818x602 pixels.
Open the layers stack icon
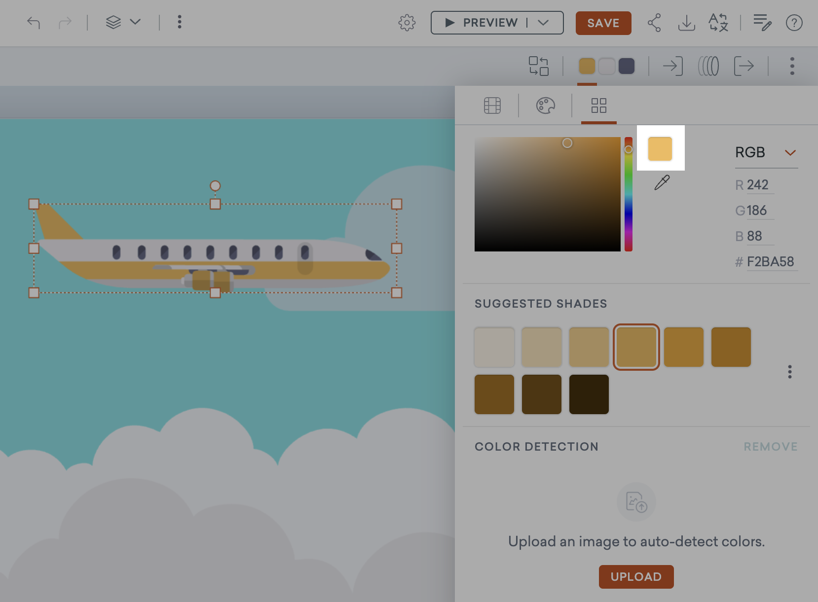[x=113, y=22]
